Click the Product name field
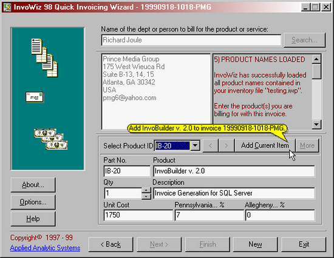 pos(234,171)
